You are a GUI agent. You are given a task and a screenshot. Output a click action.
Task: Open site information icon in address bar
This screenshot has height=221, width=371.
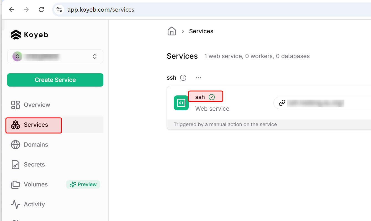(59, 10)
